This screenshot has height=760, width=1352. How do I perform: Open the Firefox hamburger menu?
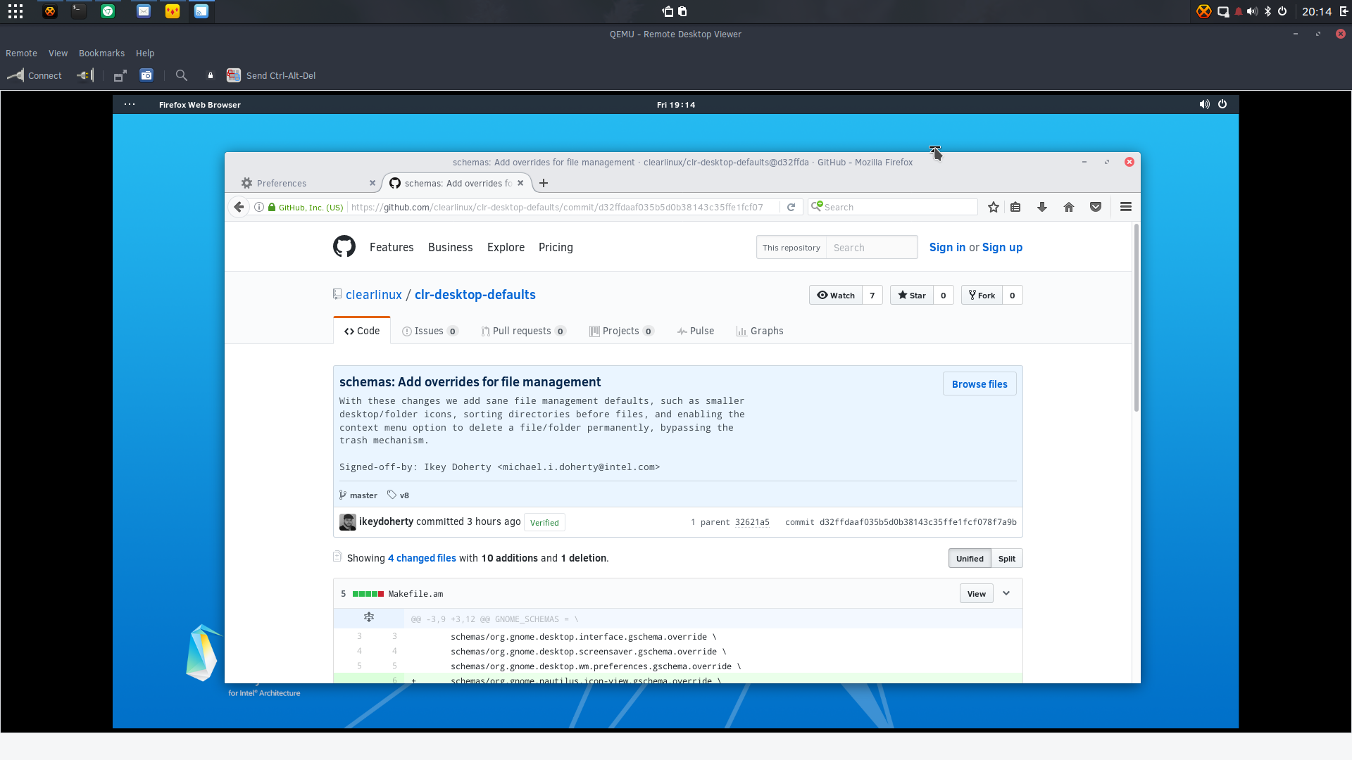pos(1126,207)
